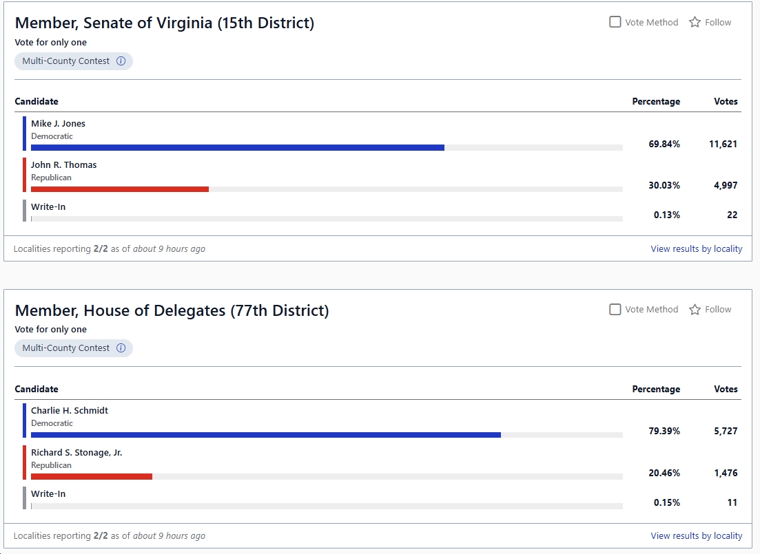This screenshot has height=554, width=760.
Task: View results by locality for House race
Action: point(696,536)
